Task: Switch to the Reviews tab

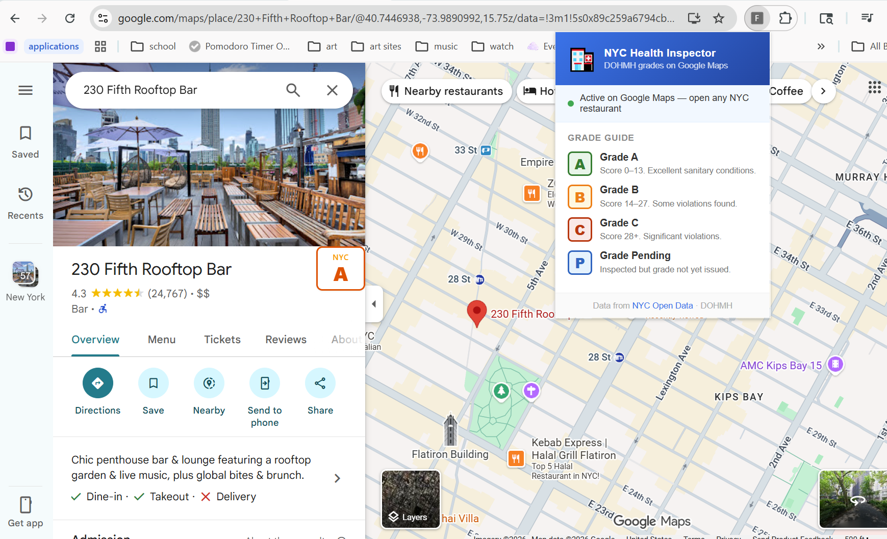Action: click(x=286, y=340)
